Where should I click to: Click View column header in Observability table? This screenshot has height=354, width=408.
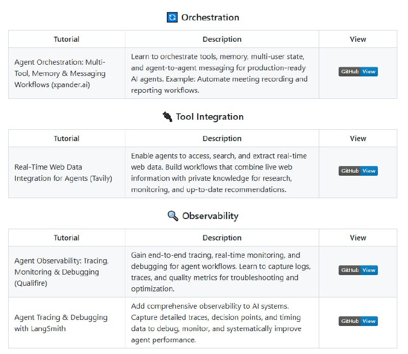358,238
